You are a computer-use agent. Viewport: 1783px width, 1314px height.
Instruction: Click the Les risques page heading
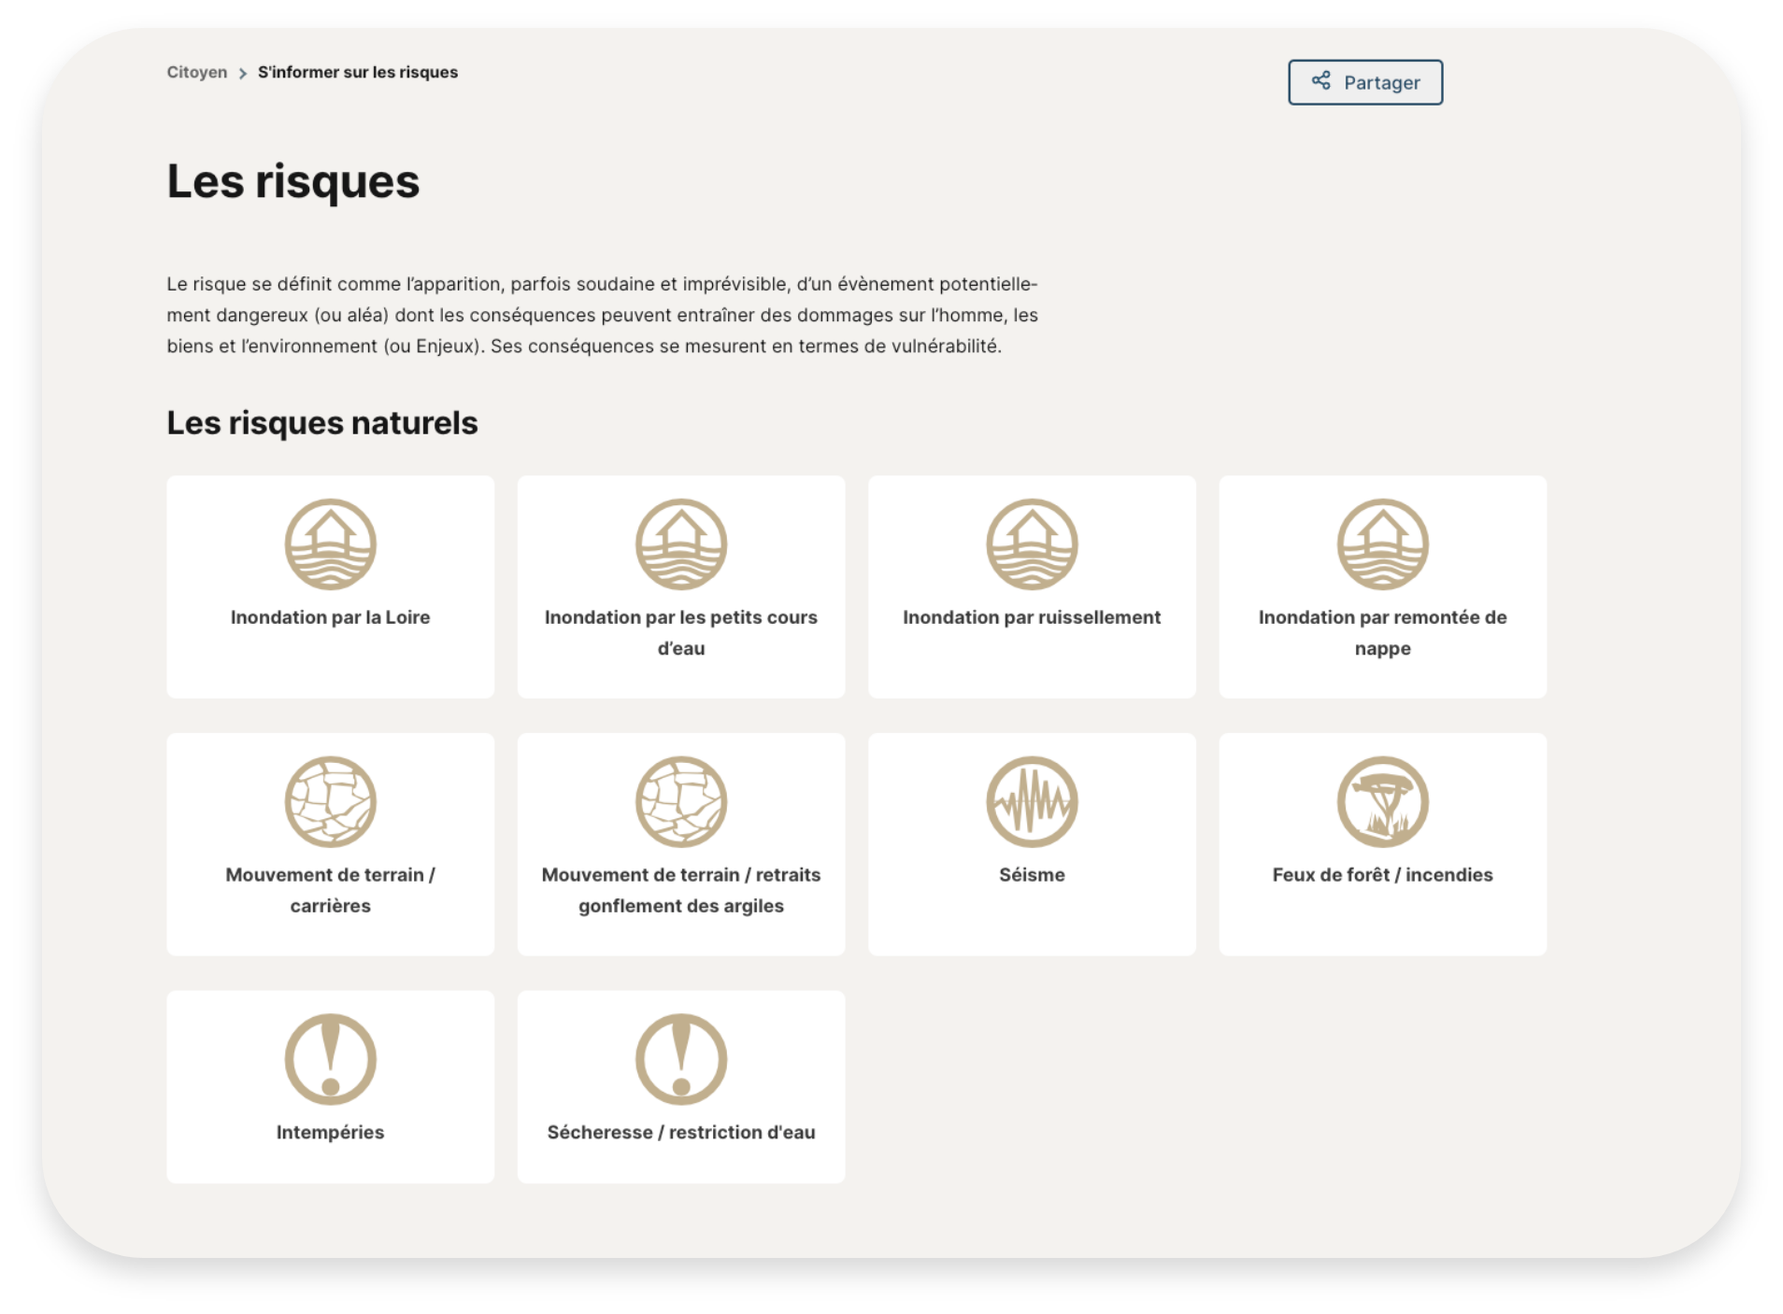[292, 181]
